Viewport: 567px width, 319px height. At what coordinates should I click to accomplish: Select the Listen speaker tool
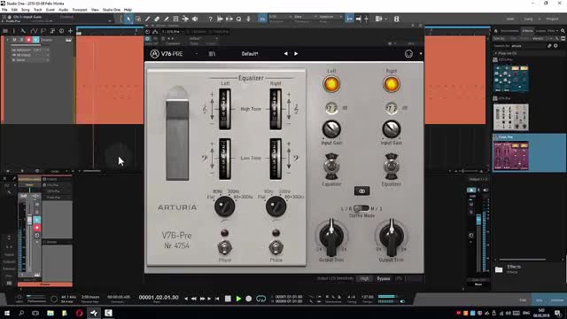(x=195, y=19)
